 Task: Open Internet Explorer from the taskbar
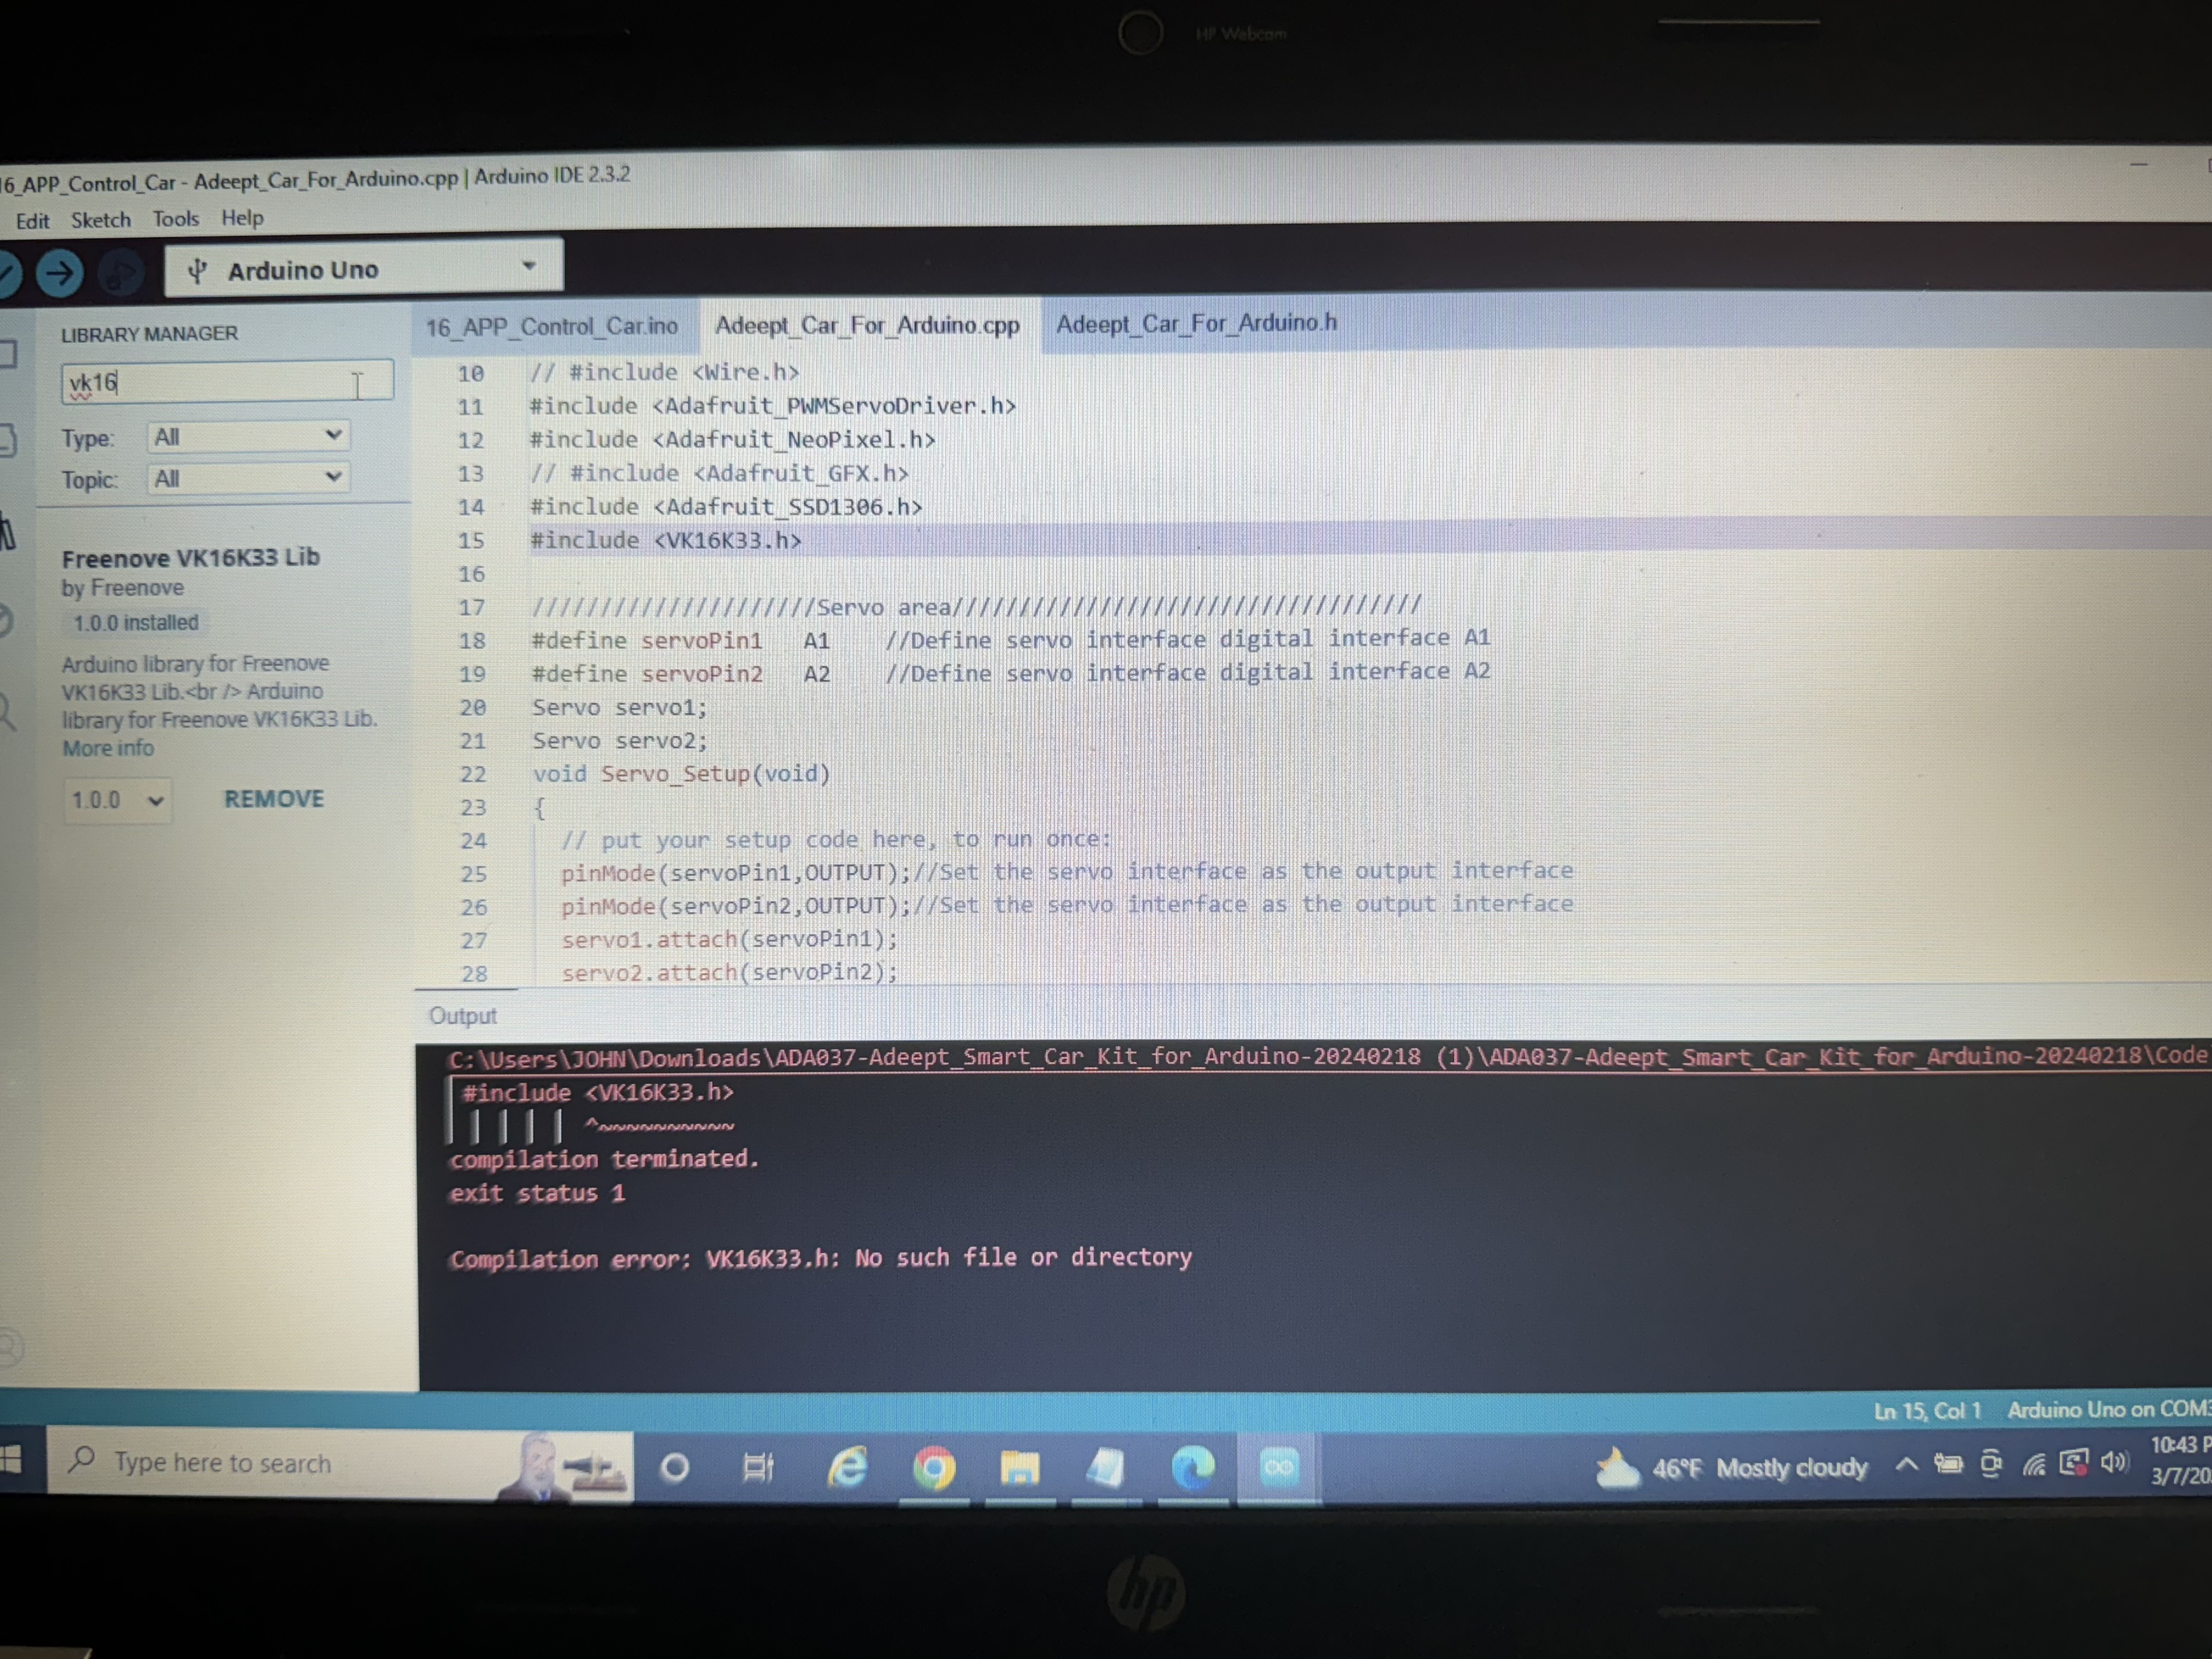(x=847, y=1468)
